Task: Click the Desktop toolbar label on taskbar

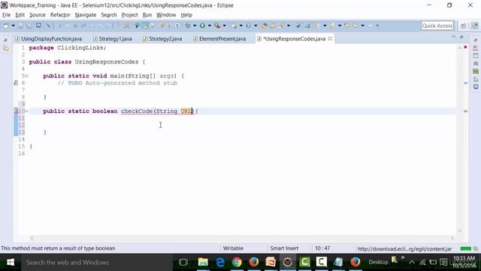Action: click(378, 262)
